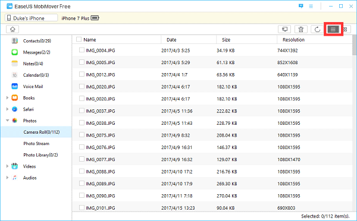Expand the Audios tree node arrow
Image resolution: width=357 pixels, height=221 pixels.
(7, 178)
